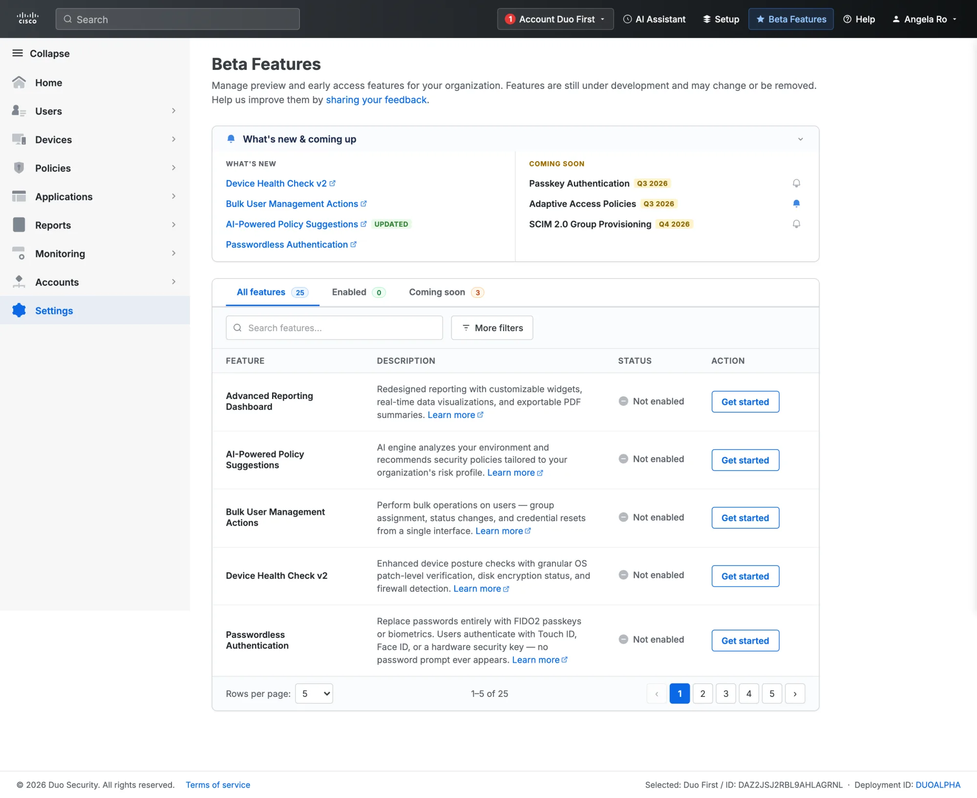Open Settings in the sidebar
This screenshot has height=798, width=977.
click(95, 310)
